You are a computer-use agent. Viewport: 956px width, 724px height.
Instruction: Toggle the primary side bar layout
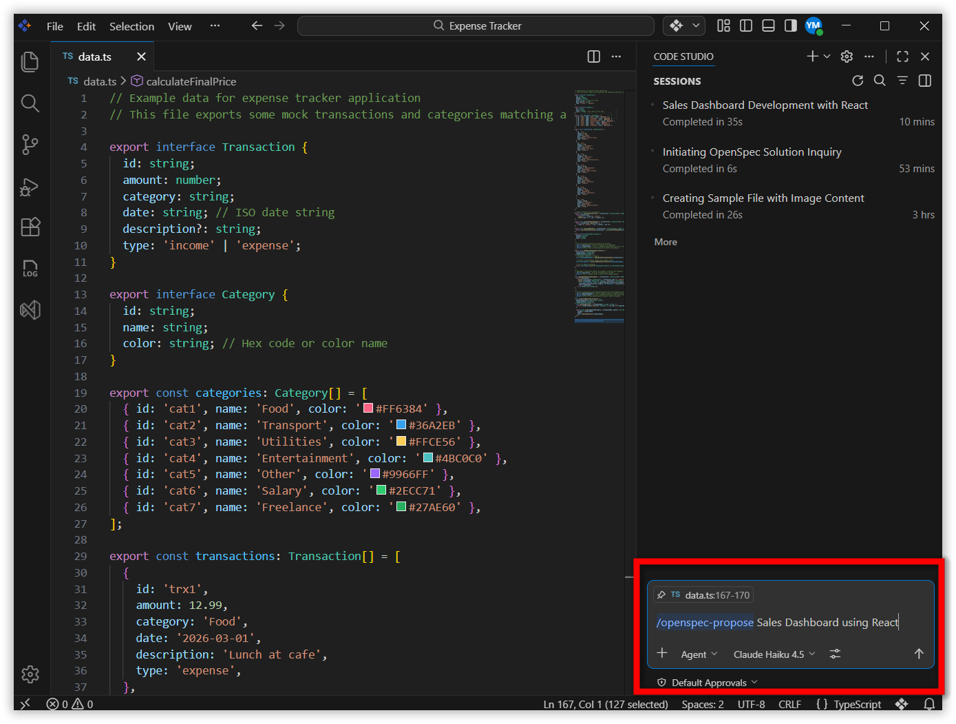pyautogui.click(x=746, y=25)
